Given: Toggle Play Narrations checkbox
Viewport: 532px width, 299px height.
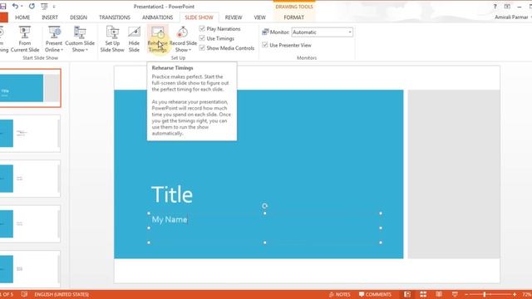Looking at the screenshot, I should 202,28.
